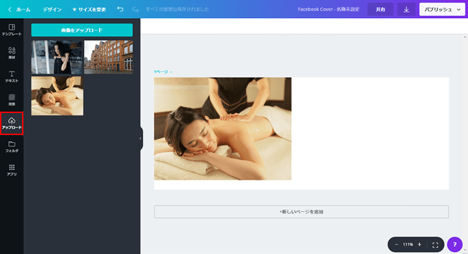Open the Text (テキスト) sidebar panel
The image size is (468, 254).
[x=11, y=76]
